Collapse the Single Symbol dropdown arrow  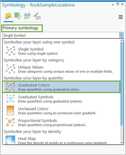[121, 35]
